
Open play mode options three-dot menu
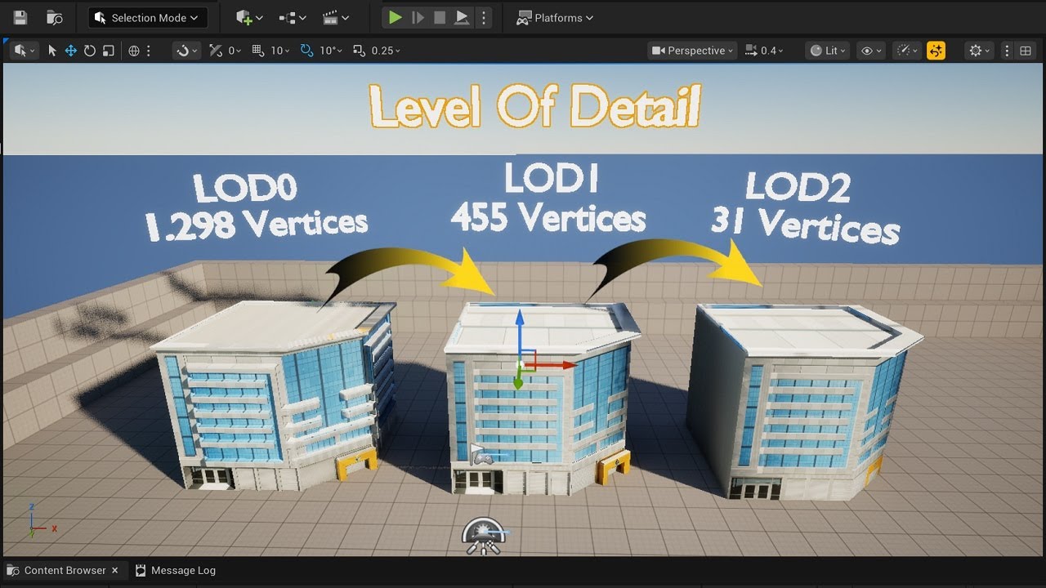coord(484,17)
